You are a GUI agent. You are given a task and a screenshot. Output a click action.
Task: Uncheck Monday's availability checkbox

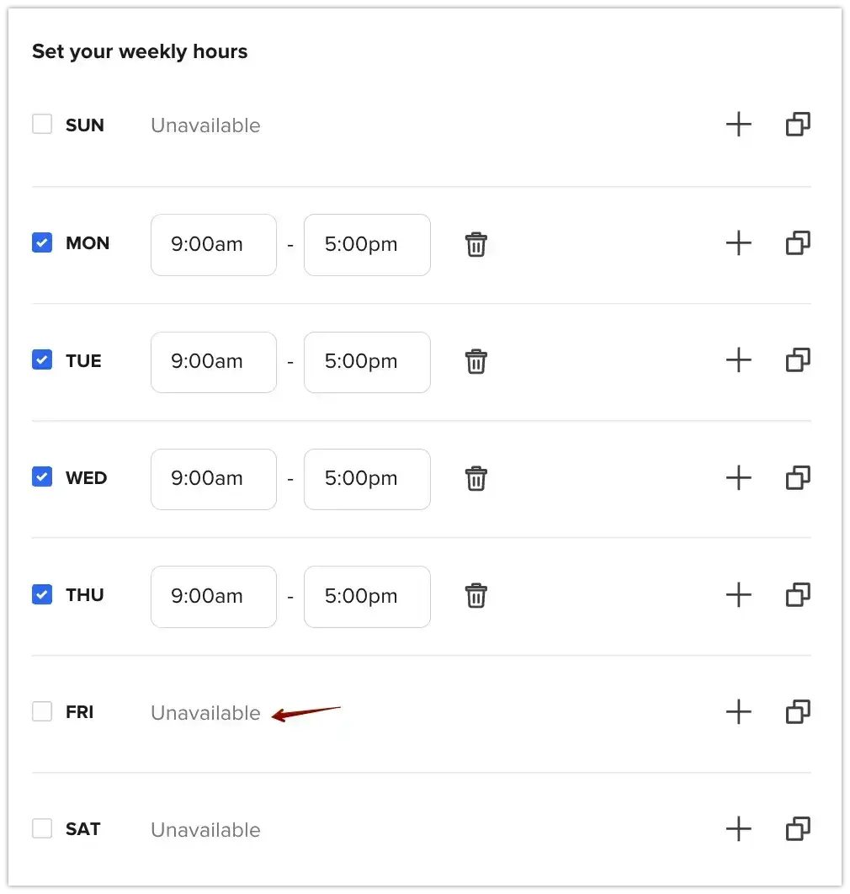[x=42, y=242]
